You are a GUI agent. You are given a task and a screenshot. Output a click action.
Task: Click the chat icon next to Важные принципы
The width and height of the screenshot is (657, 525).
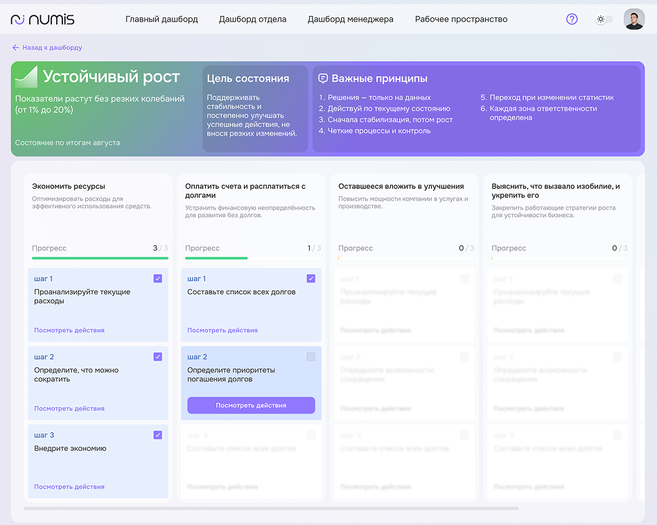point(323,78)
